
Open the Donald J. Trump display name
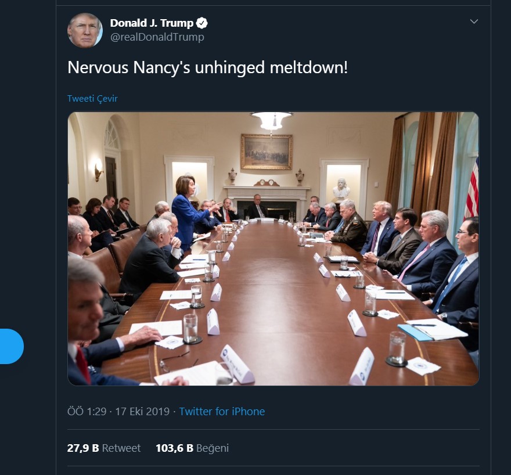152,23
